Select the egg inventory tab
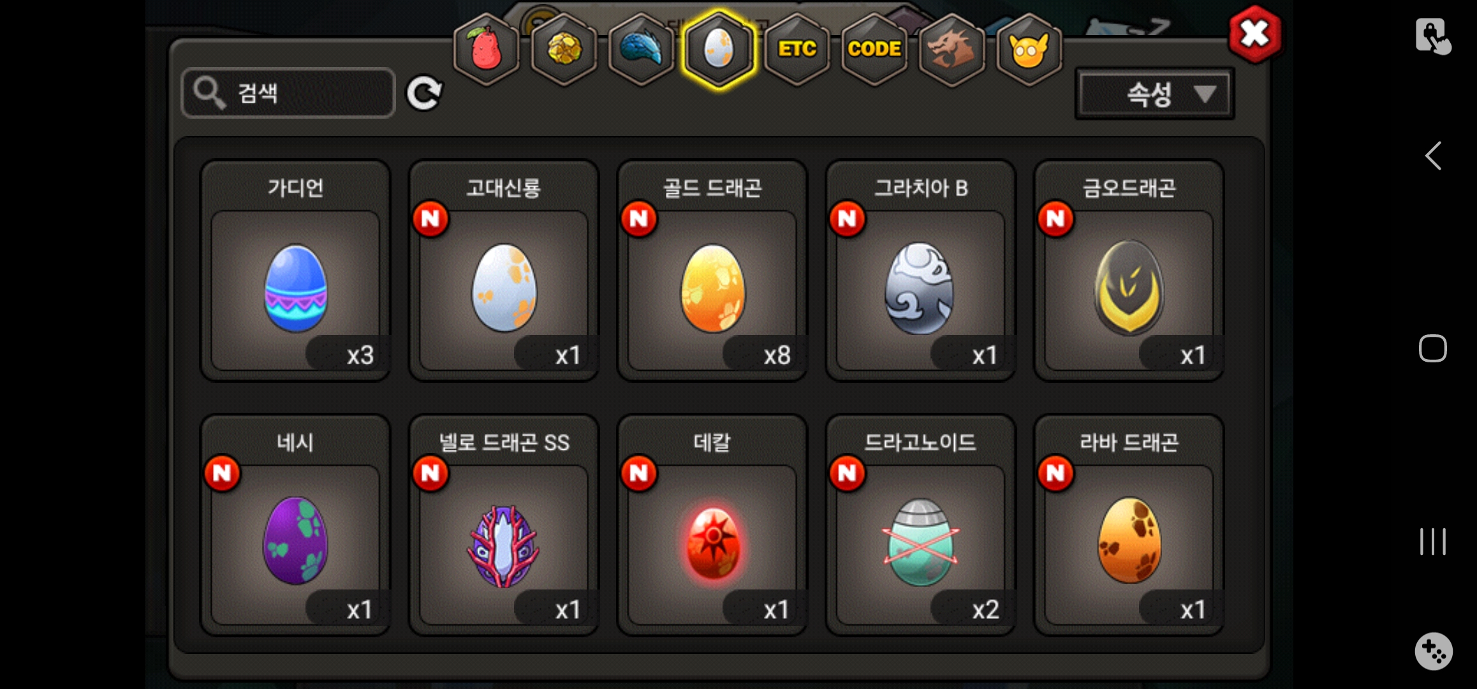Viewport: 1477px width, 689px height. coord(719,49)
